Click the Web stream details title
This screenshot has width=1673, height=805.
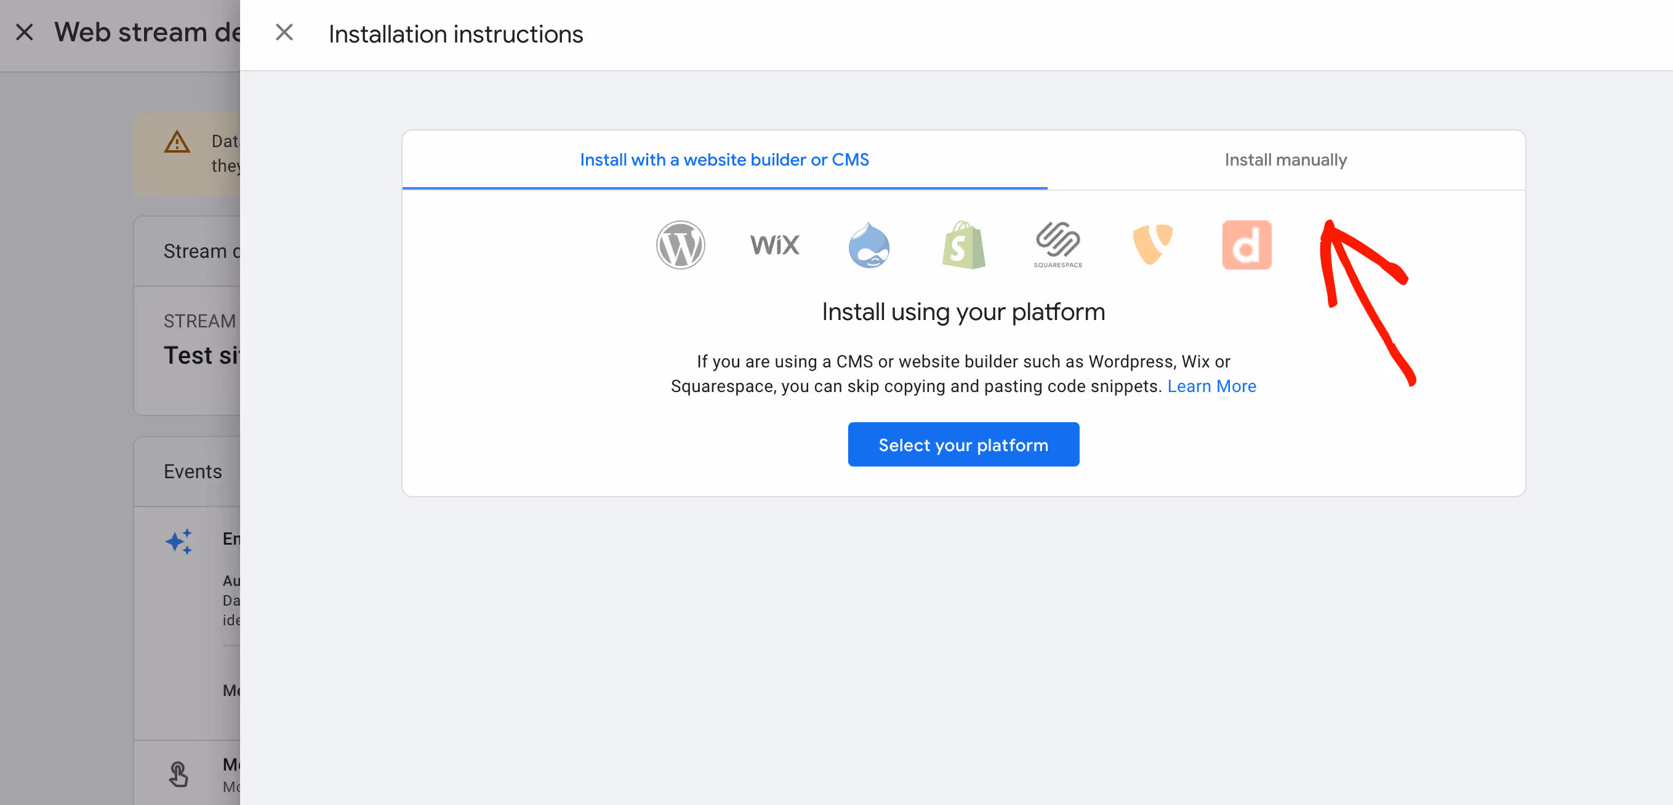[x=148, y=33]
